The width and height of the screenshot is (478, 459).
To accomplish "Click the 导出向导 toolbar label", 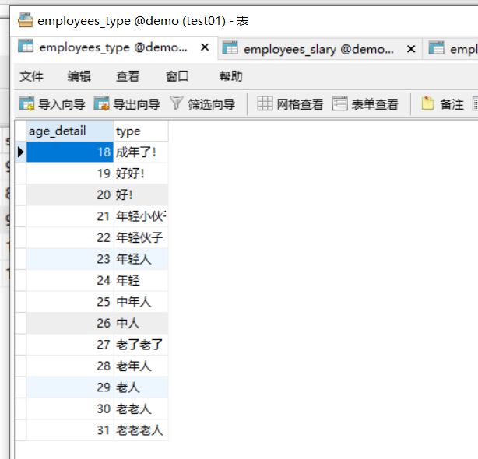I will [136, 104].
